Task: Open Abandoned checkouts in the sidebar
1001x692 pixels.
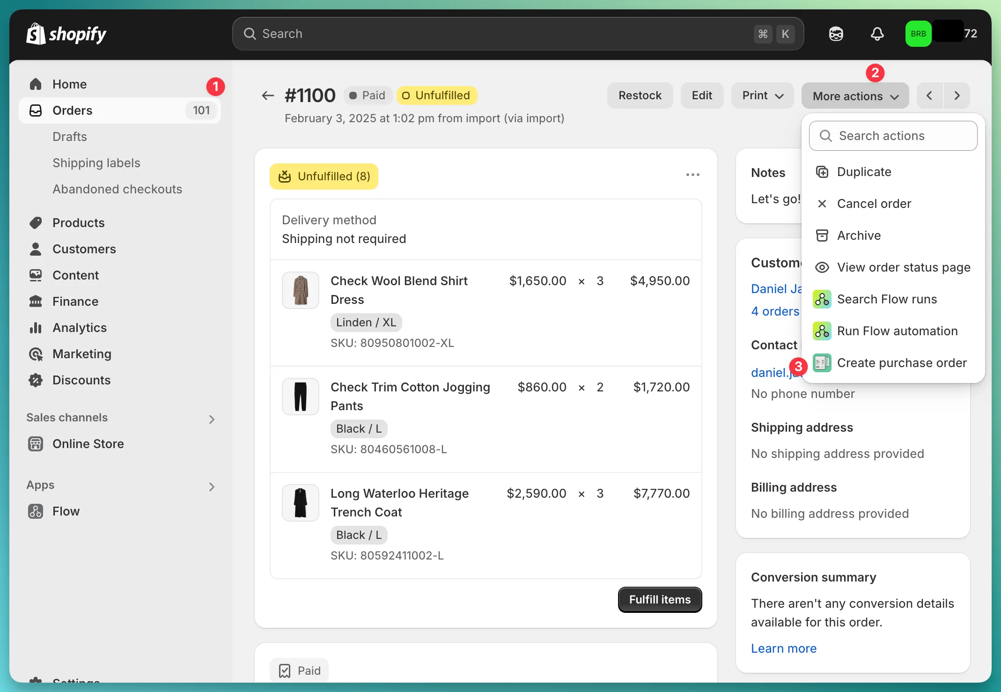Action: pyautogui.click(x=118, y=189)
